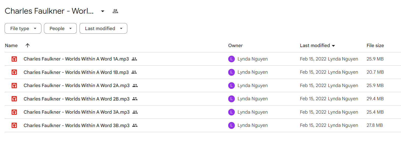Click owner name Lynda Nguyen for Word 2B.mp3
This screenshot has width=401, height=161.
(x=253, y=99)
